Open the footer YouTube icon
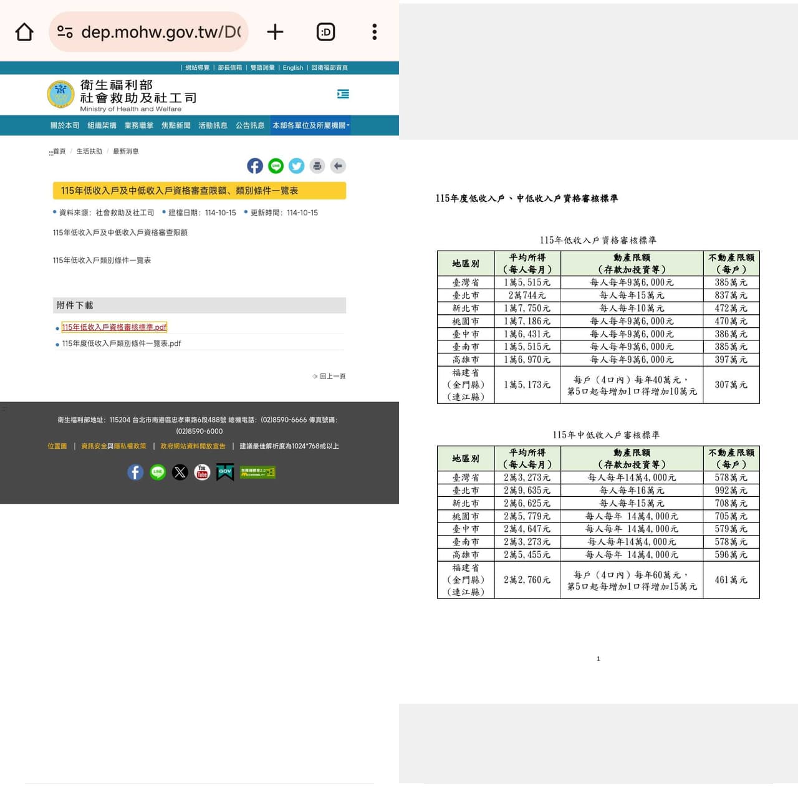The image size is (798, 798). click(x=202, y=472)
